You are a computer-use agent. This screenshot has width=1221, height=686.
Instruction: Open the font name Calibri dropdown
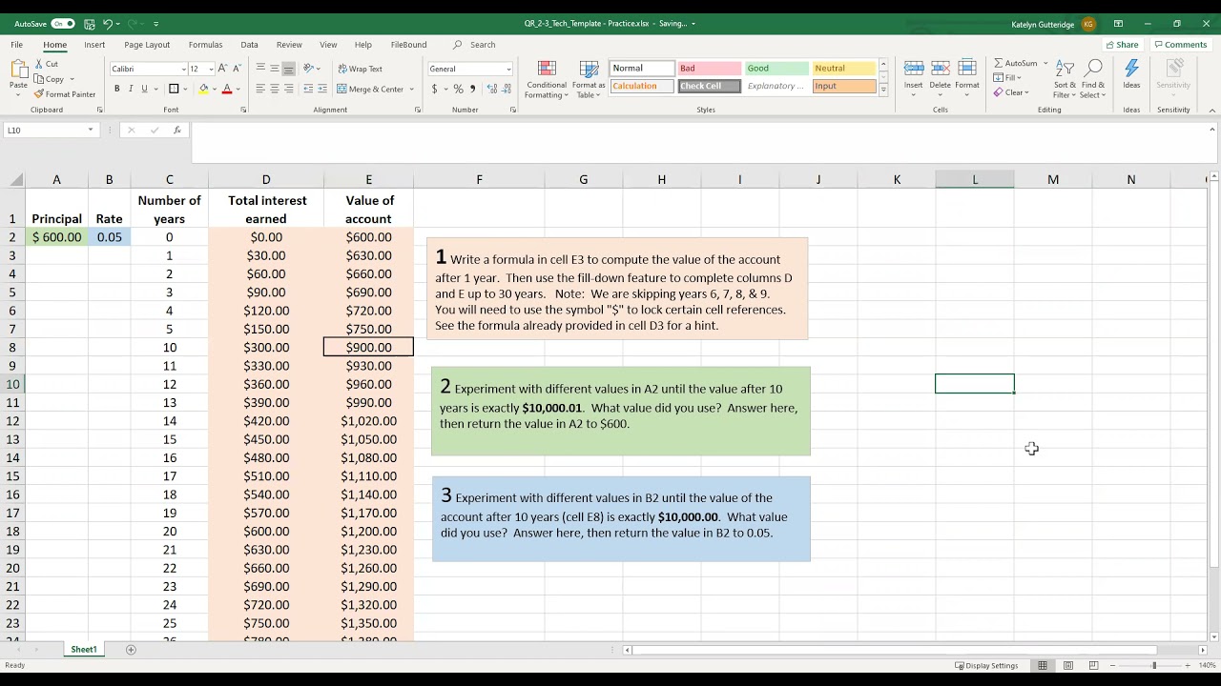click(x=183, y=69)
